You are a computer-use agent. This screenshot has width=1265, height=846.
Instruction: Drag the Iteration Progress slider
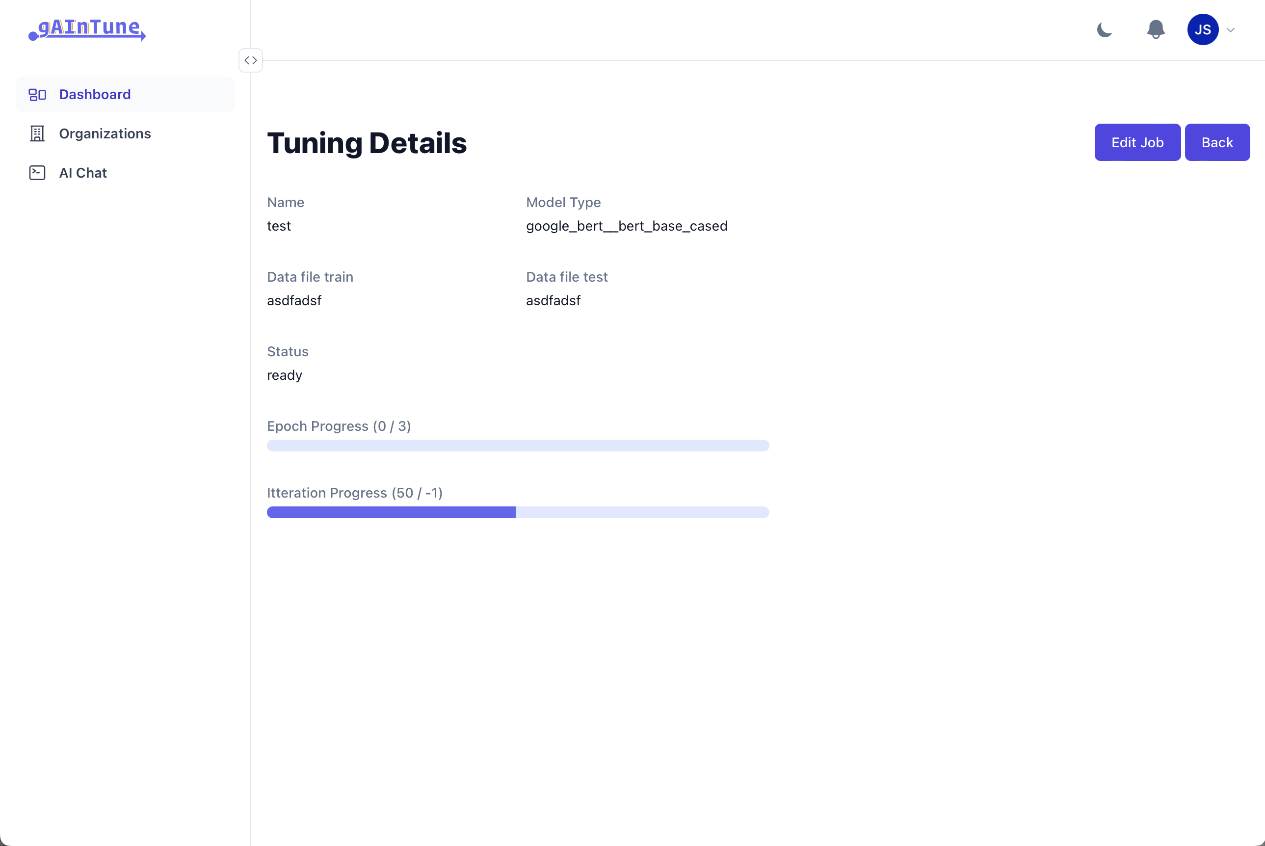pos(516,512)
